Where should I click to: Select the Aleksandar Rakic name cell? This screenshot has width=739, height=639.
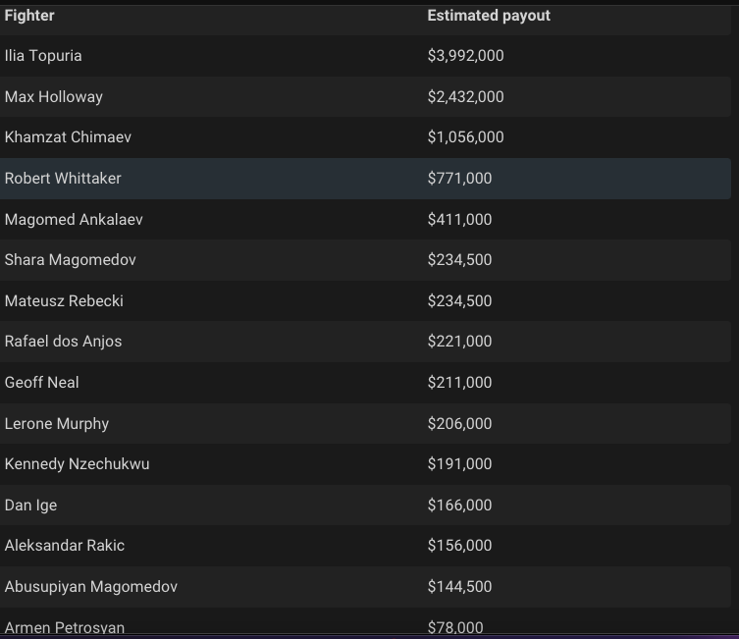(65, 546)
